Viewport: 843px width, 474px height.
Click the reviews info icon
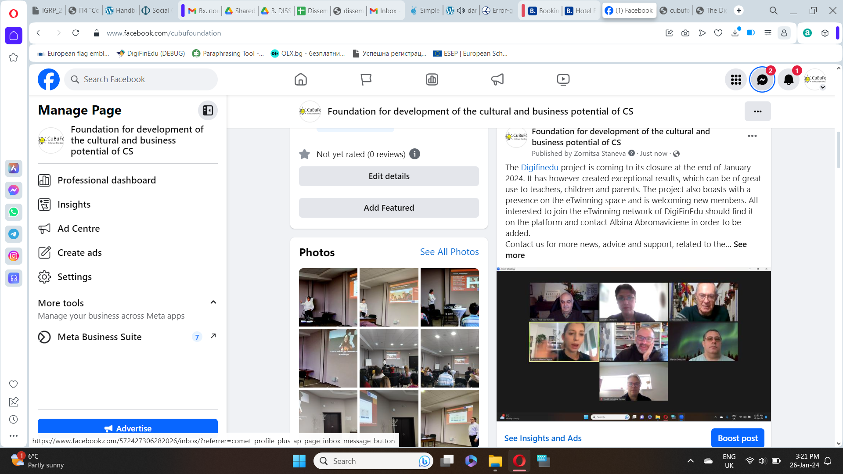[414, 154]
